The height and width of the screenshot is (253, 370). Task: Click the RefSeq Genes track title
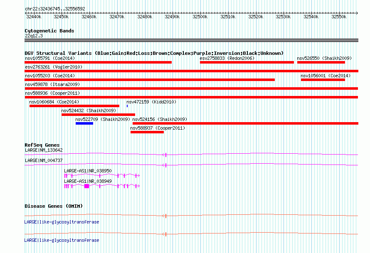point(42,145)
